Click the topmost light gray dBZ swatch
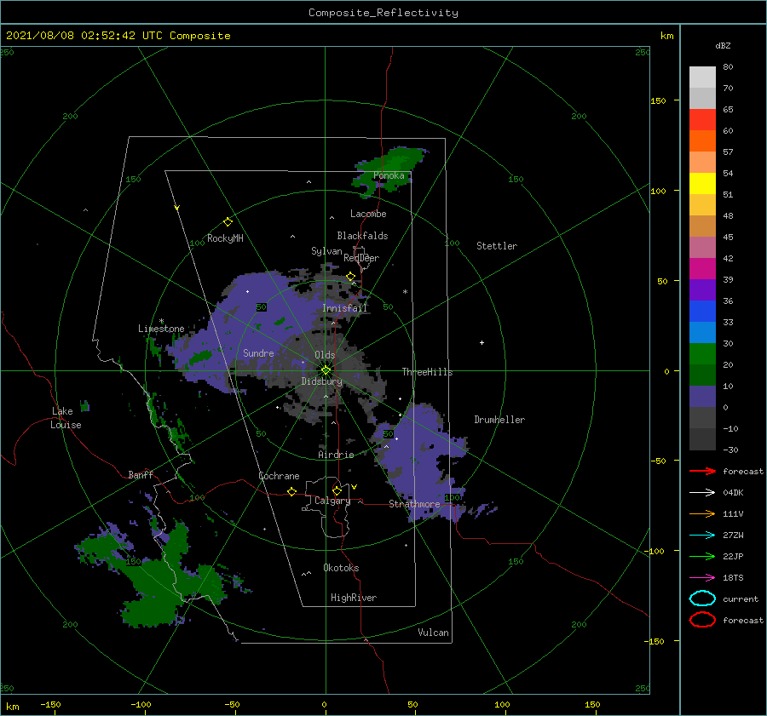This screenshot has width=767, height=716. 702,77
